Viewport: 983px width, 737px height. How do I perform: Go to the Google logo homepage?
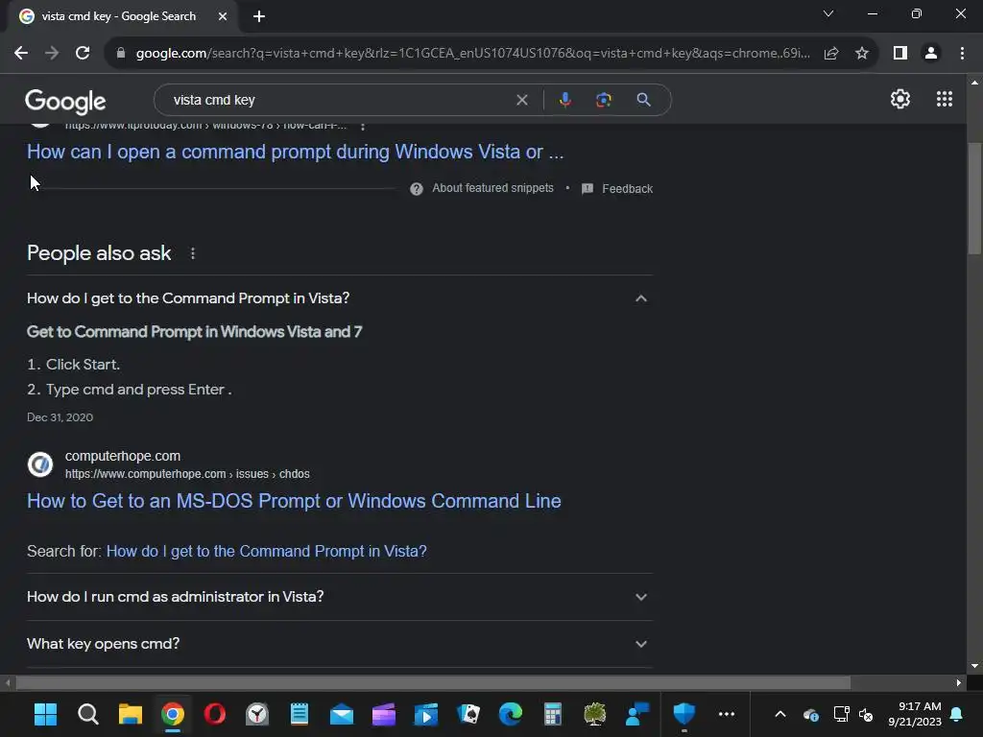coord(65,101)
